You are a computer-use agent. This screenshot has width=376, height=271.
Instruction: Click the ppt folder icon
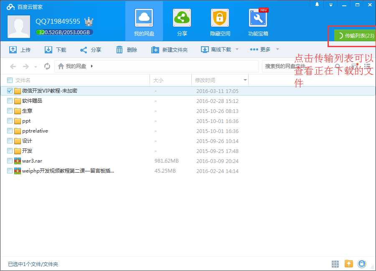17,121
